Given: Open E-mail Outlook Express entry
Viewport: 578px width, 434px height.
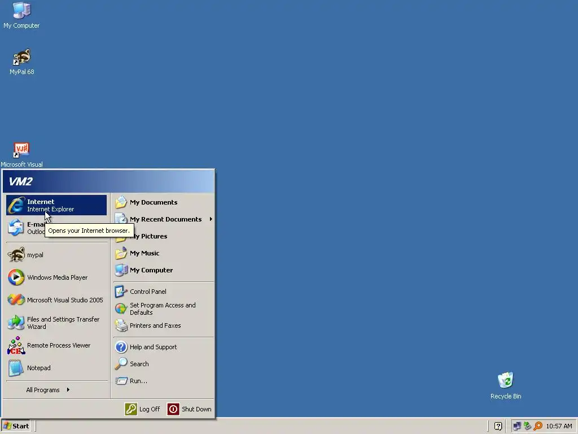Looking at the screenshot, I should click(x=56, y=228).
